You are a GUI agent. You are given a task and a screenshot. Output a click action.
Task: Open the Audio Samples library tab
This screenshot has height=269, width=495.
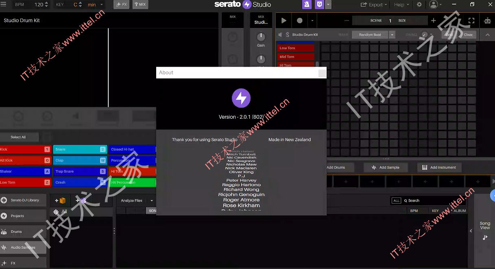[x=23, y=247]
